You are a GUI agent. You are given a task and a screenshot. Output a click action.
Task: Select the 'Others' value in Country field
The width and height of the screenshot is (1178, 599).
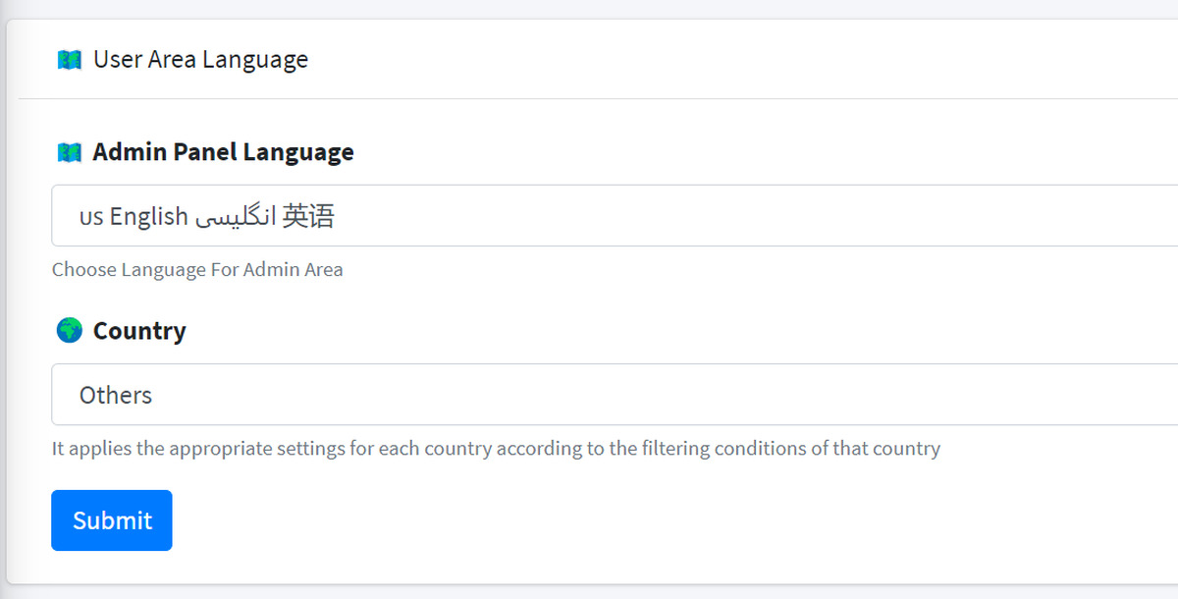tap(116, 395)
